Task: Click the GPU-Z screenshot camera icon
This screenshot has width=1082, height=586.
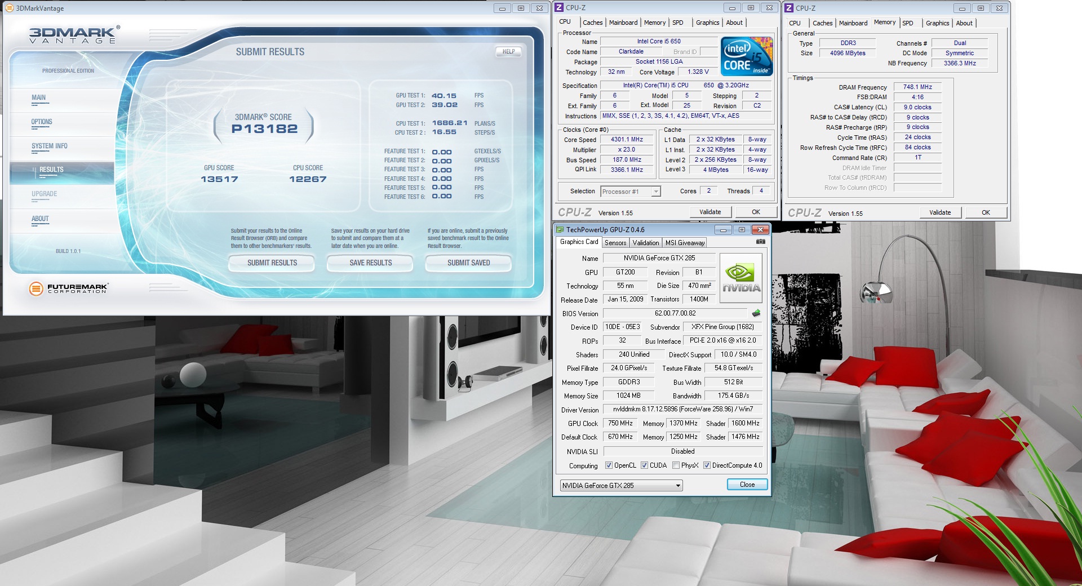Action: coord(760,242)
